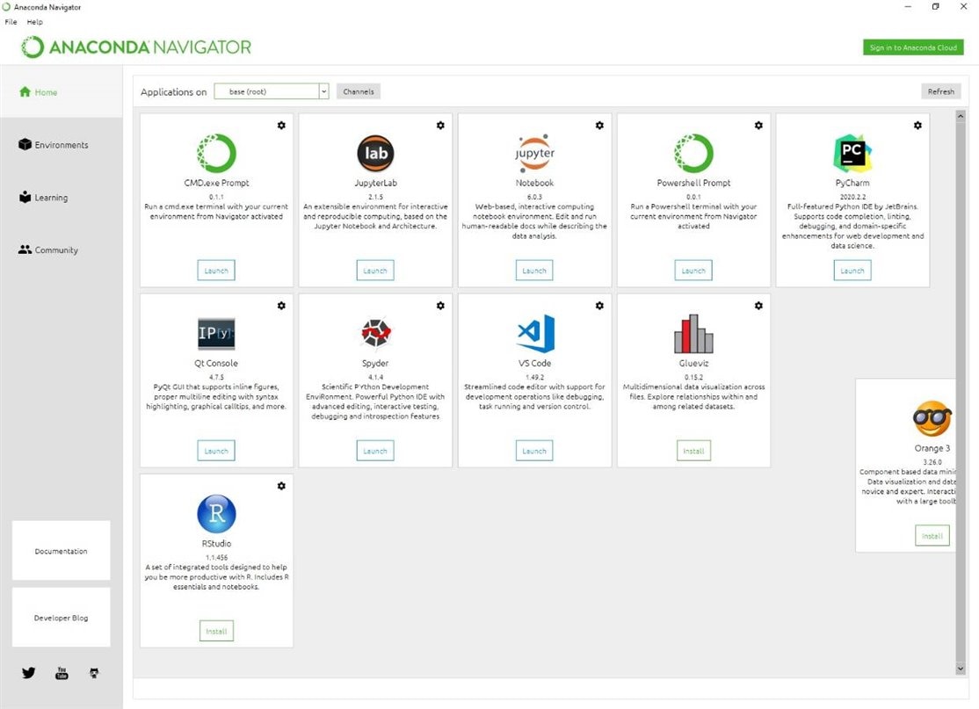Click the Jupyter Notebook logo icon
979x709 pixels.
point(534,153)
